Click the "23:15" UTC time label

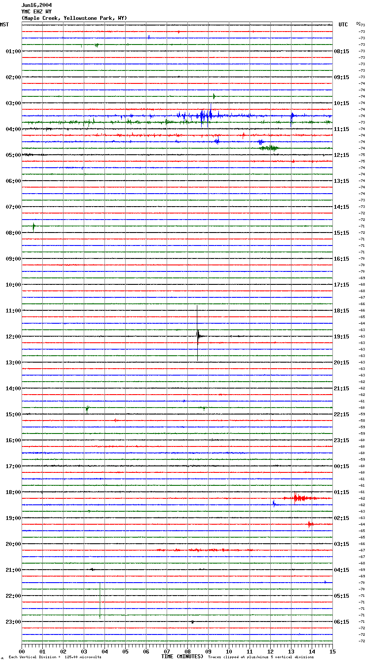(342, 440)
